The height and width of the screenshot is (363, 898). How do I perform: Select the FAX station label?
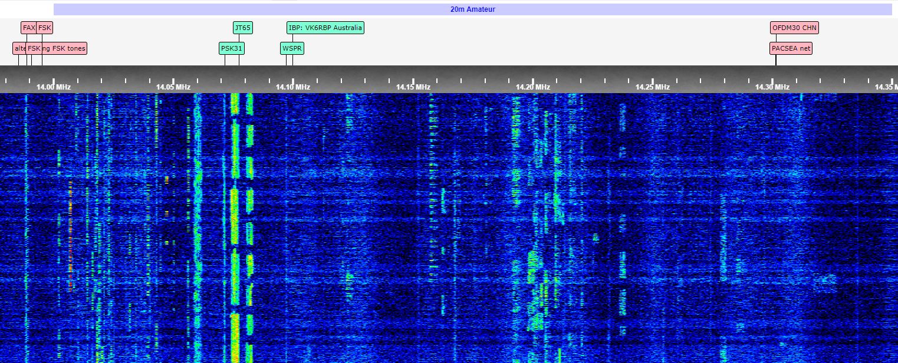[x=28, y=28]
